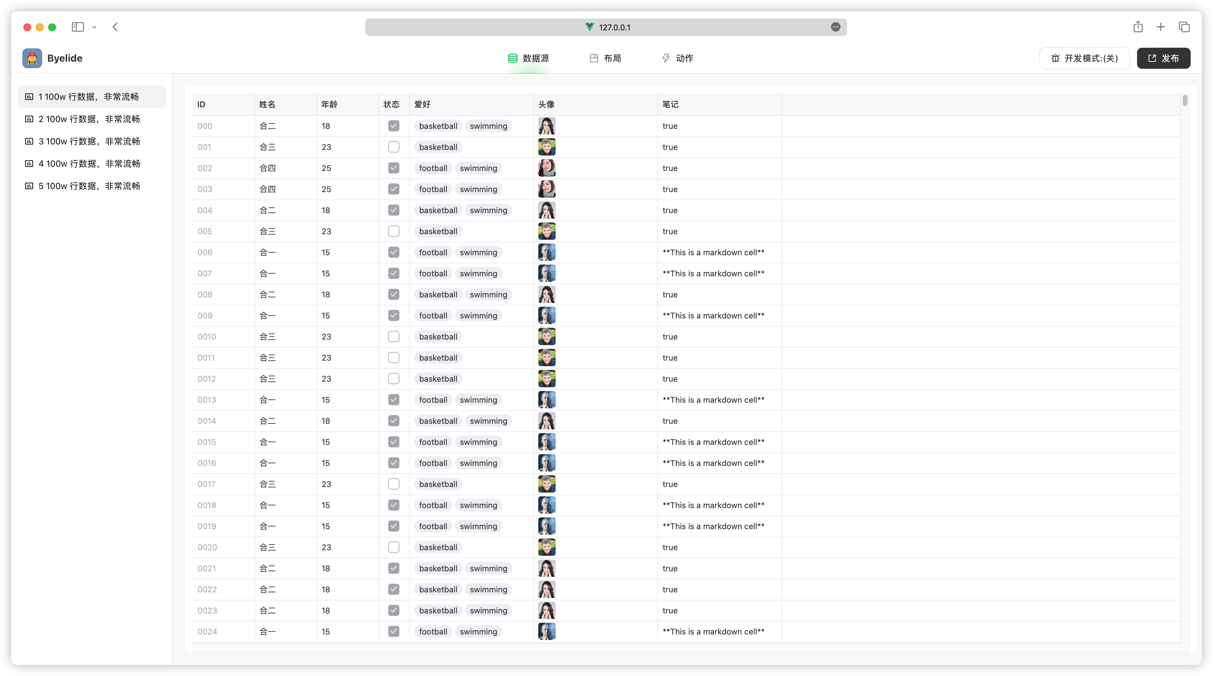Click the 数据源 tab icon
Screen dimensions: 1213x676
click(x=512, y=57)
